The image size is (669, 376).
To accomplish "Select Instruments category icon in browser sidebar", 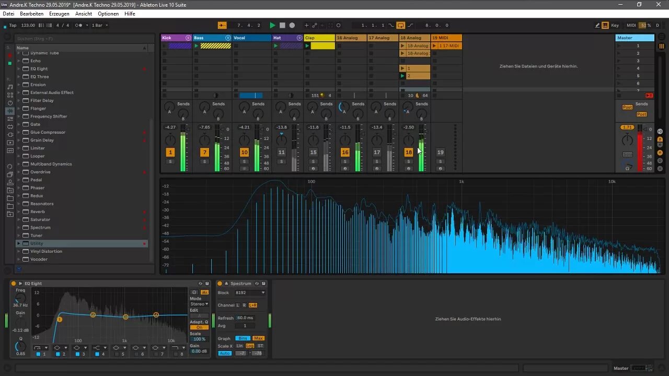I will click(10, 103).
